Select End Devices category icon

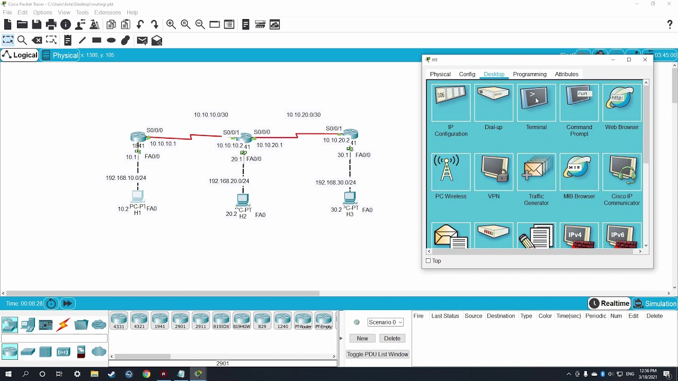coord(28,324)
